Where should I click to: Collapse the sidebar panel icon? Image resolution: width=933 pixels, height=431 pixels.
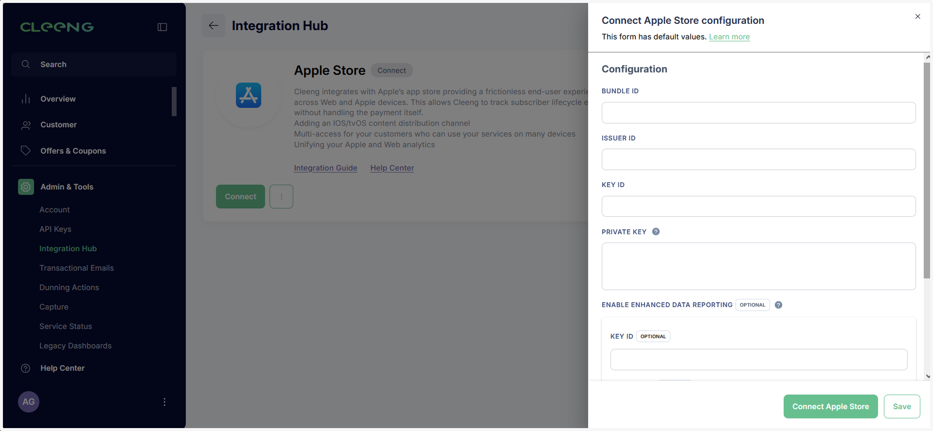point(162,27)
